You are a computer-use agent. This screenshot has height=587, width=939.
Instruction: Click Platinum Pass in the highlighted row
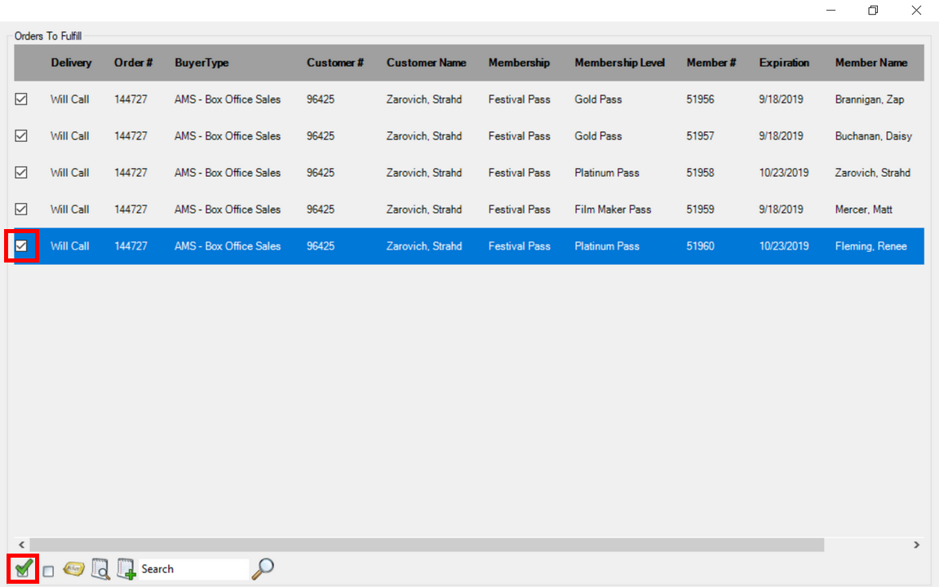click(x=607, y=246)
